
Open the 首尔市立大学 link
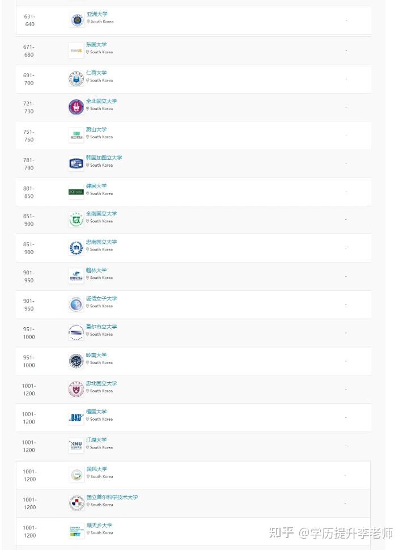(101, 327)
